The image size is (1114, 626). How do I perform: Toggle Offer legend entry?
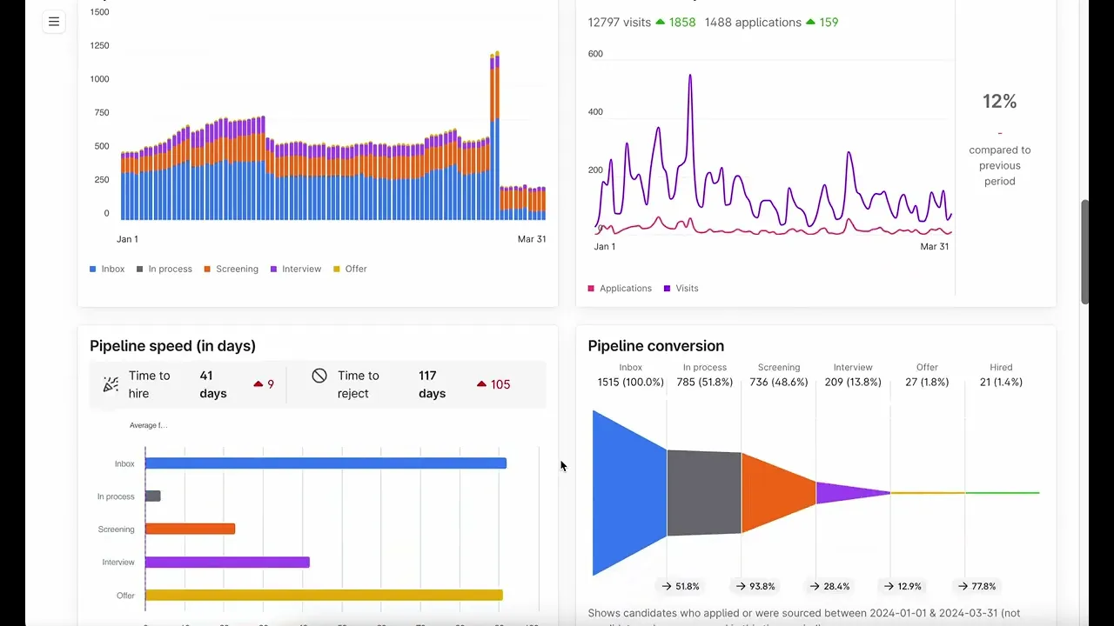tap(351, 269)
